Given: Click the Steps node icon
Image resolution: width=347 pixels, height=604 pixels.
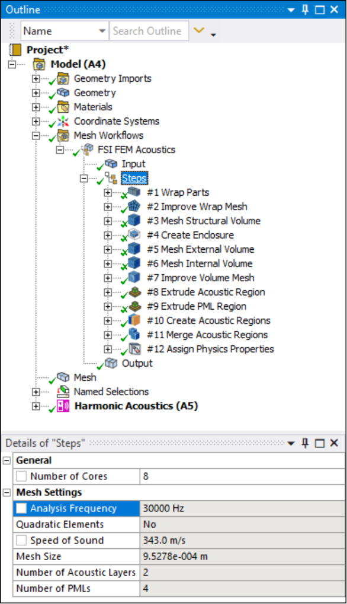Looking at the screenshot, I should 111,178.
